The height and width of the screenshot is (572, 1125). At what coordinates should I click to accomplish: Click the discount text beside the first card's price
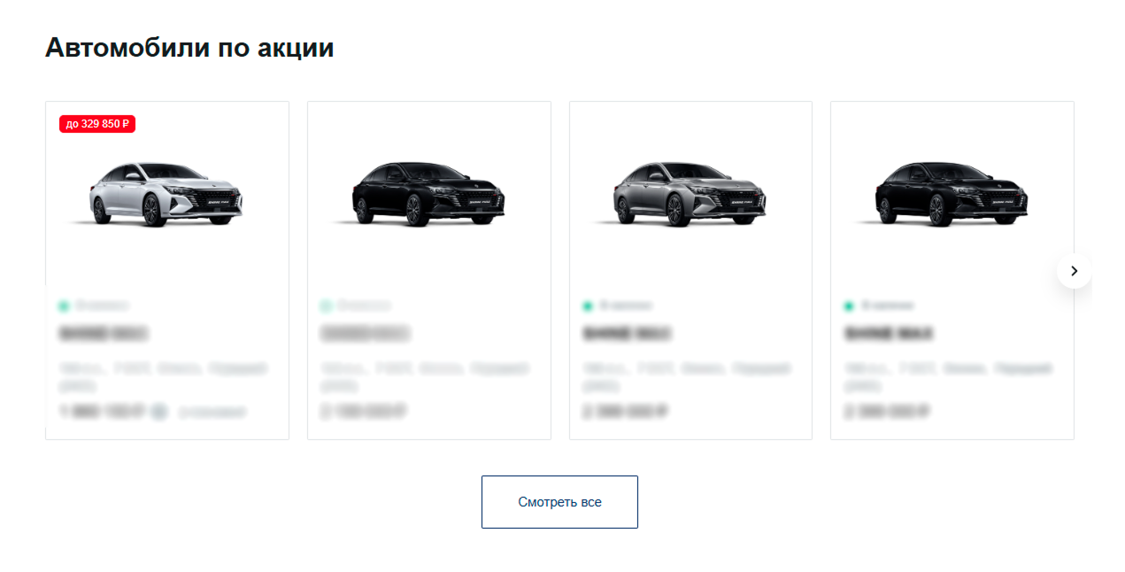(212, 412)
